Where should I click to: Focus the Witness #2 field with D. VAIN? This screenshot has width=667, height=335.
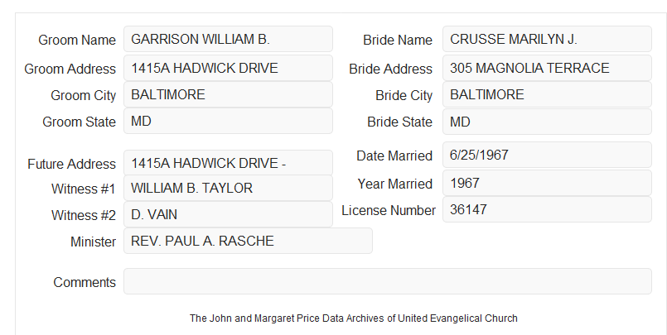pos(228,214)
